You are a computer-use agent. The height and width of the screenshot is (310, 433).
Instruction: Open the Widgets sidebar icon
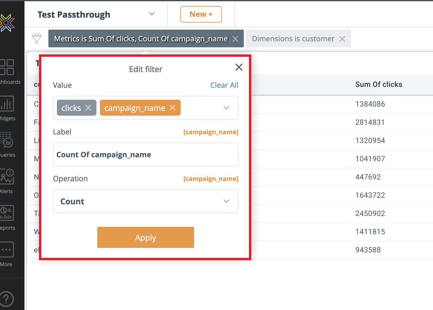coord(7,104)
